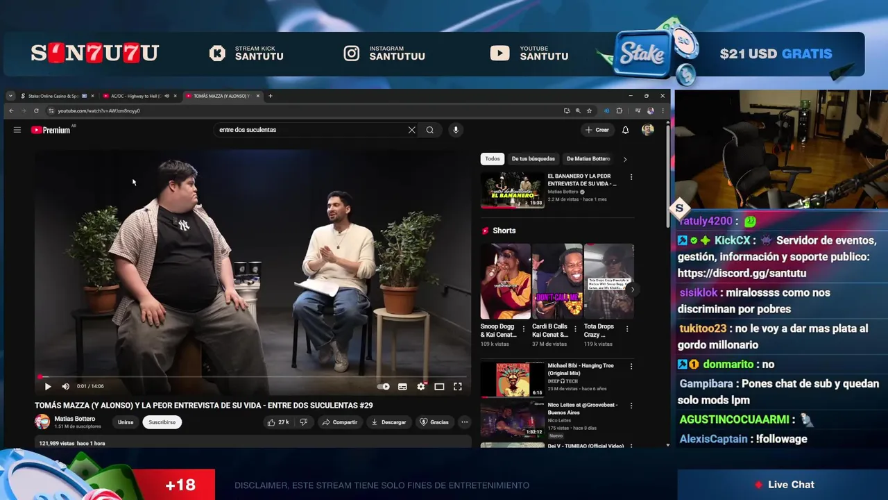Click the Suscribirse button
888x500 pixels.
tap(162, 422)
